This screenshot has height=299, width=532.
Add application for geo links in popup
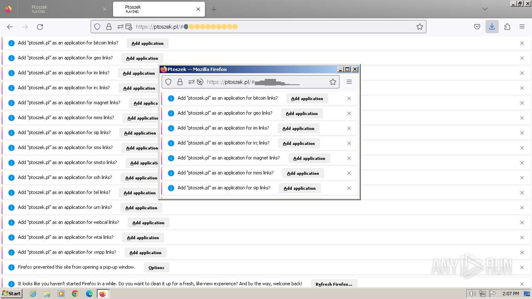tap(302, 113)
